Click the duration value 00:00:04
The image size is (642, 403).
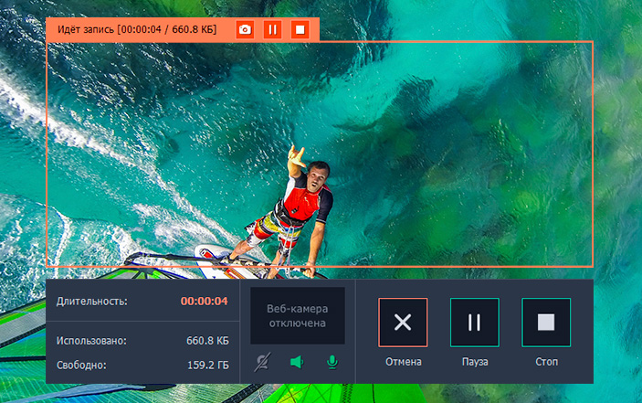[204, 301]
